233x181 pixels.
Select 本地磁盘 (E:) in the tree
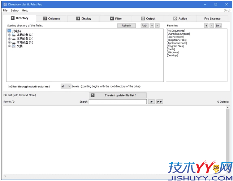tap(25, 43)
